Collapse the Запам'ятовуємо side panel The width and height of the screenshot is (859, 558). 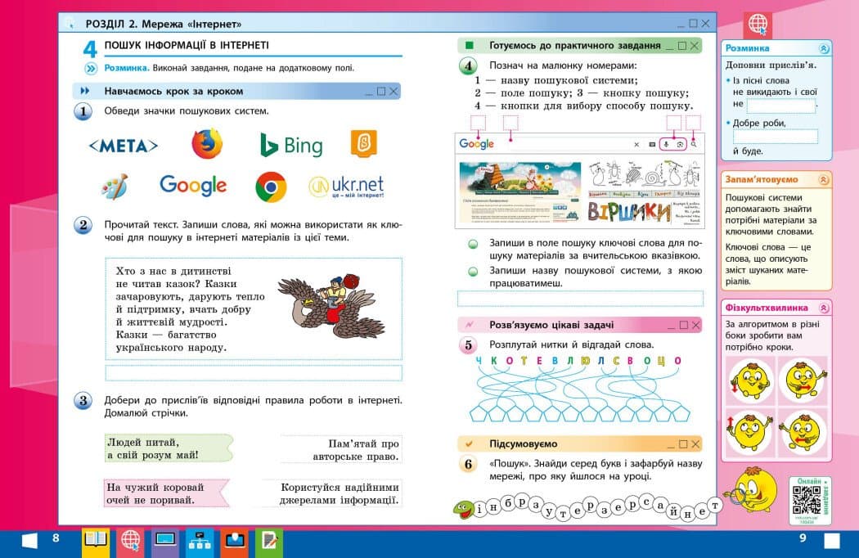[x=823, y=180]
